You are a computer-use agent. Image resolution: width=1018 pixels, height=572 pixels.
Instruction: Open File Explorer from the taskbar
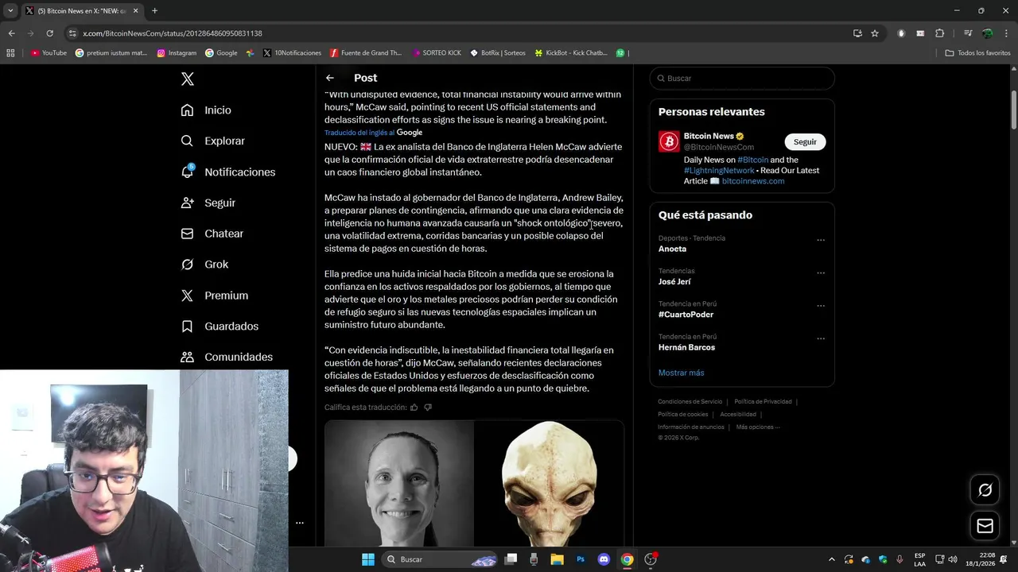[557, 559]
